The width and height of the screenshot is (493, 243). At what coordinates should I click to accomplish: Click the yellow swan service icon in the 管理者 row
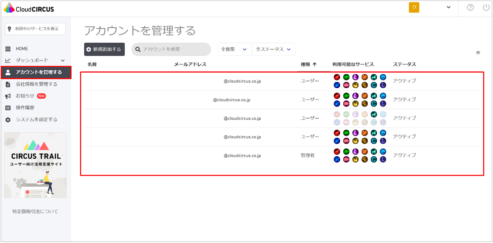click(x=355, y=159)
